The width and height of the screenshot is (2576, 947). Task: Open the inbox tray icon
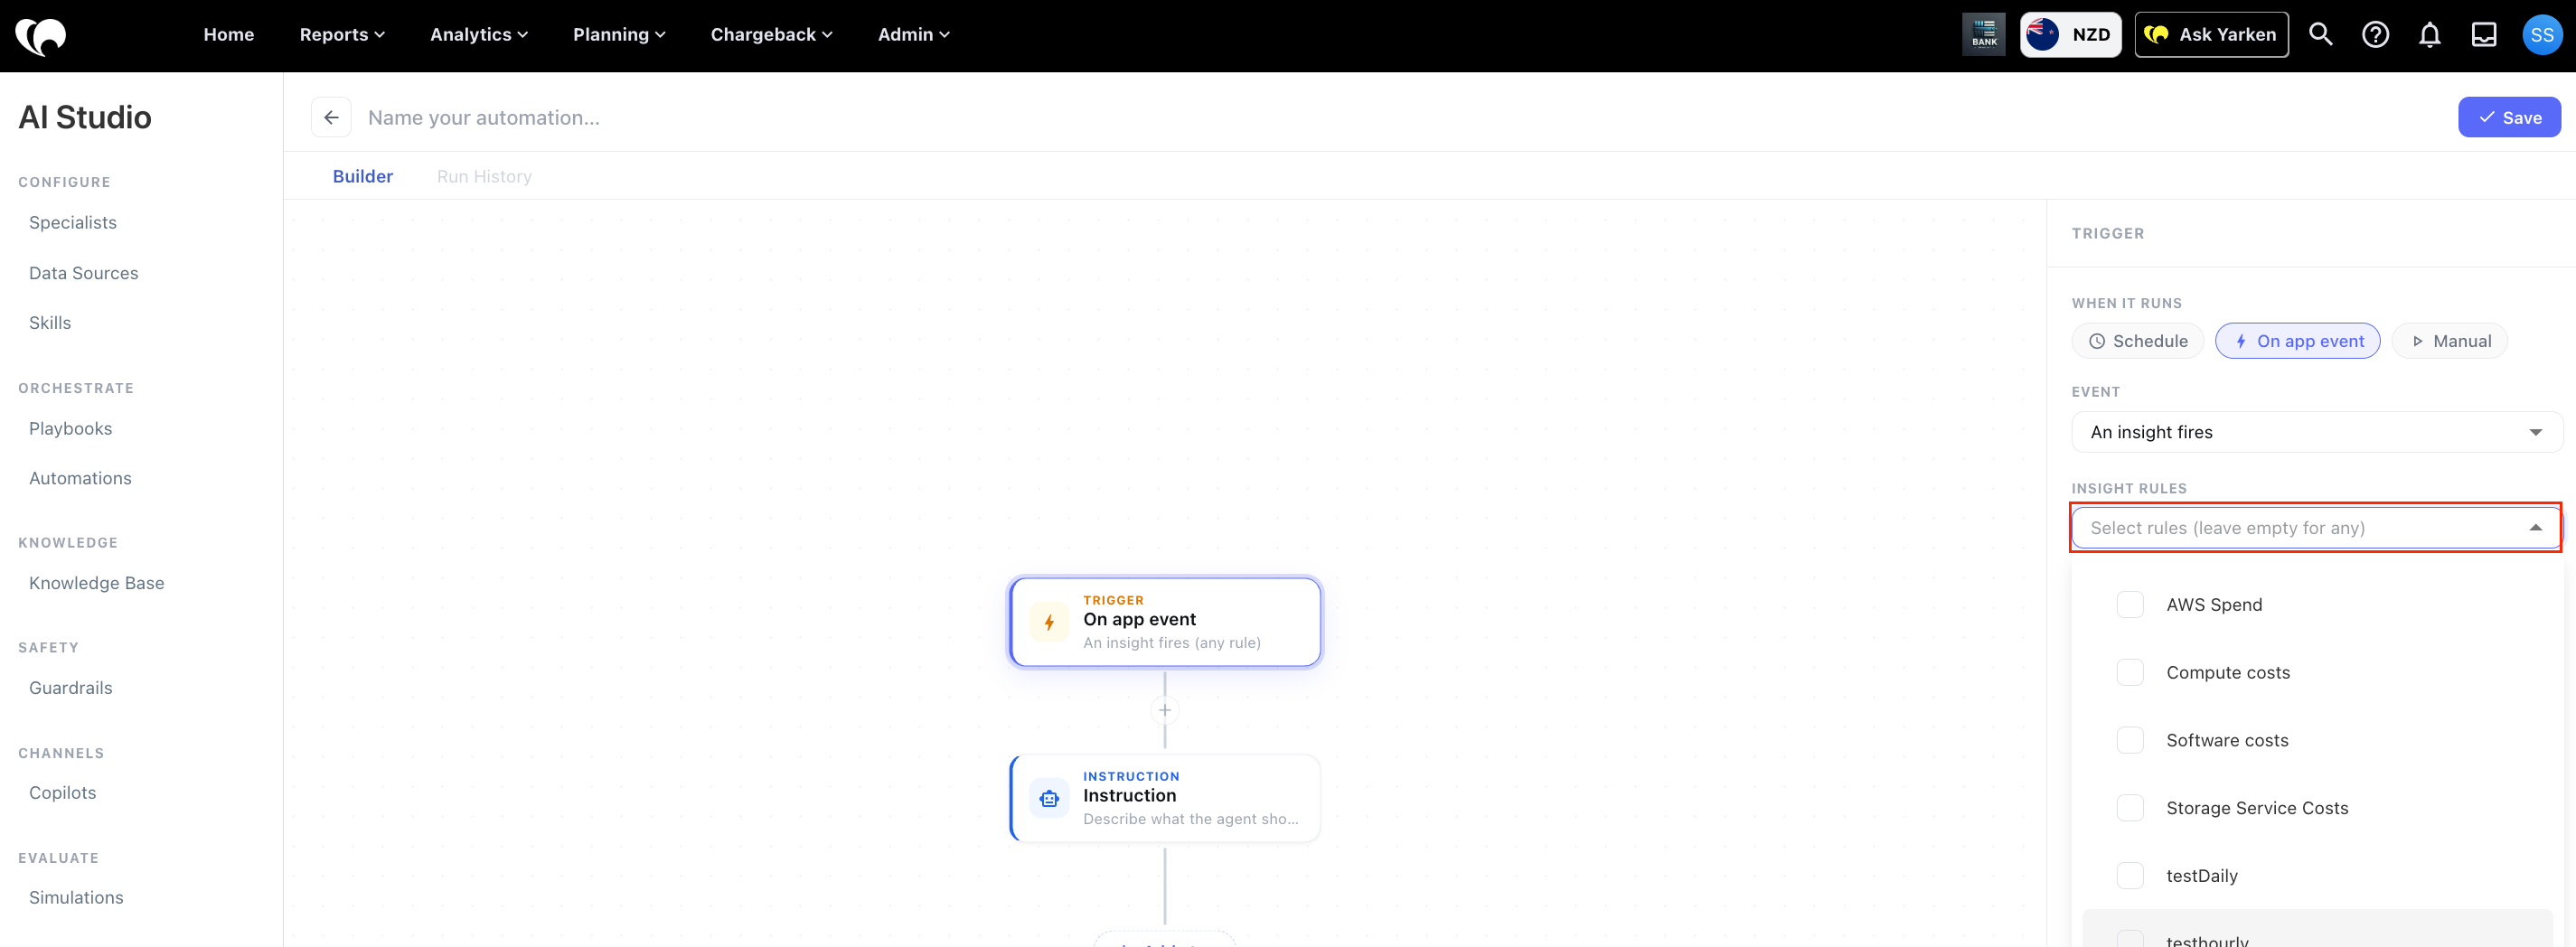(2484, 35)
